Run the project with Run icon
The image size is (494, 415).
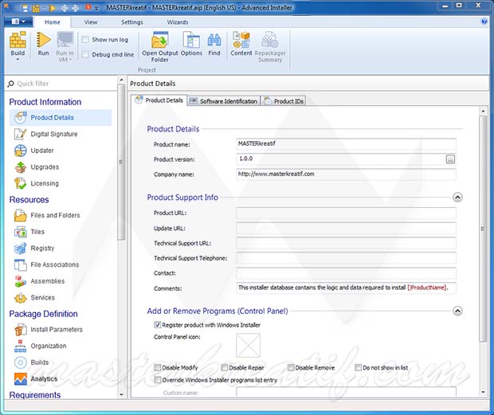(x=43, y=43)
